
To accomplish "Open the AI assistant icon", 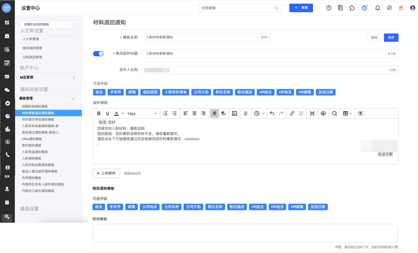I will pos(365,8).
